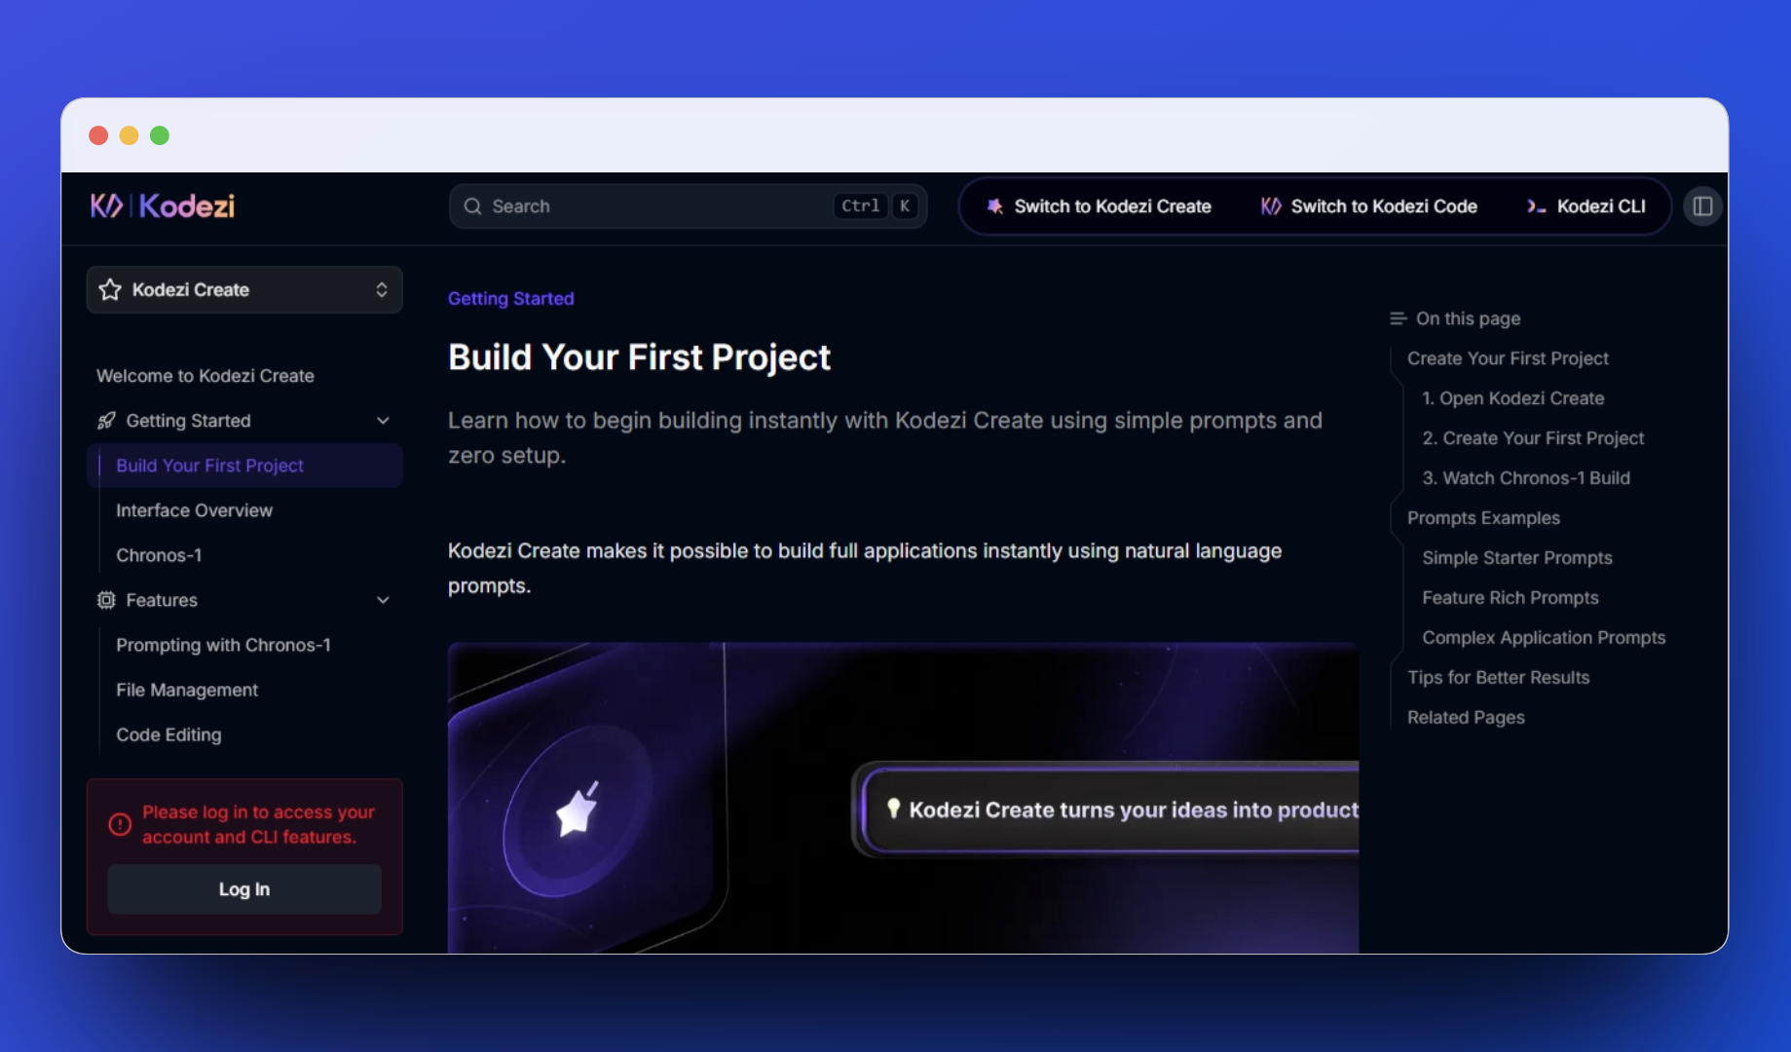Click the up-down chevrons of the product selector
The width and height of the screenshot is (1791, 1052).
(x=382, y=290)
